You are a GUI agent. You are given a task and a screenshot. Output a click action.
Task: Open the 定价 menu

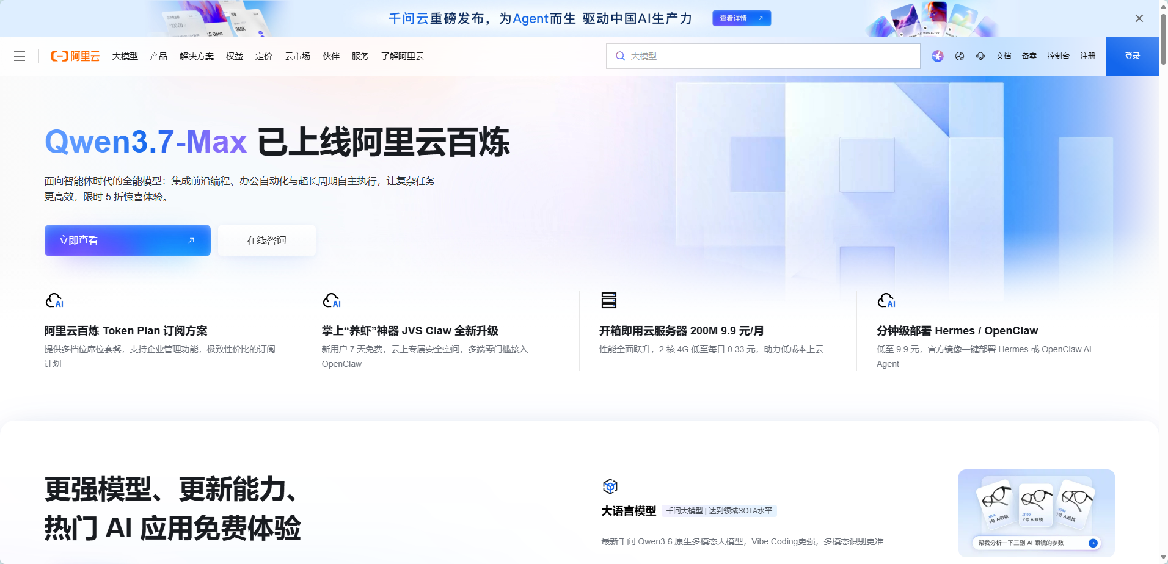click(264, 56)
